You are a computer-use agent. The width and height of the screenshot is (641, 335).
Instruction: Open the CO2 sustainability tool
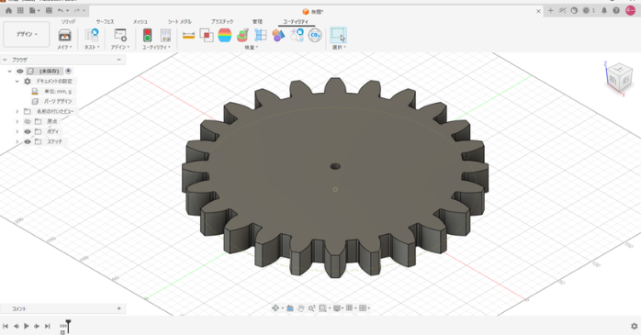(x=315, y=35)
